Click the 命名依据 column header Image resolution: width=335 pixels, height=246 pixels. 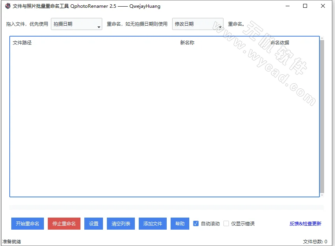[x=281, y=42]
